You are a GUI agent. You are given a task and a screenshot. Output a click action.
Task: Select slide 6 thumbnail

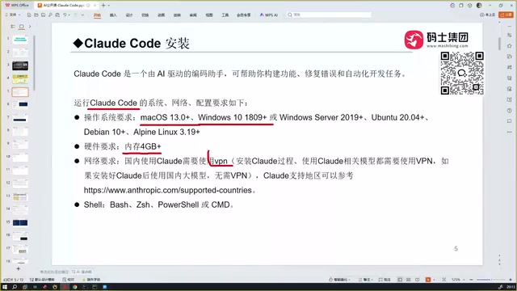click(20, 105)
